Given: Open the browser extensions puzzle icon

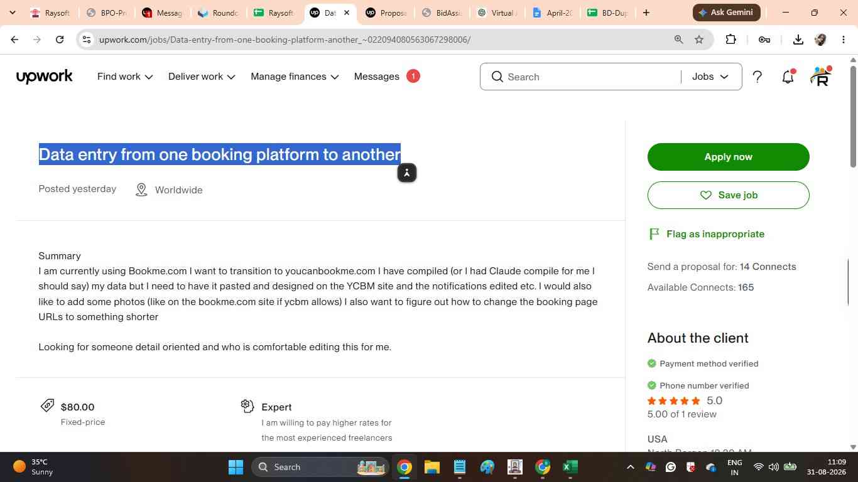Looking at the screenshot, I should pos(730,40).
